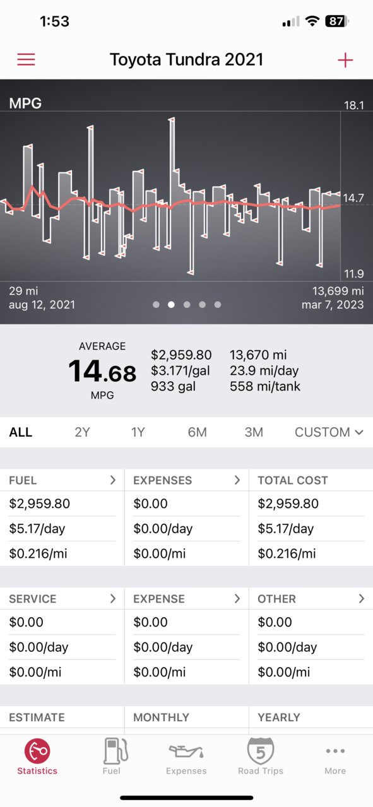Open the Road Trips highway sign icon
Image resolution: width=373 pixels, height=807 pixels.
click(x=261, y=751)
